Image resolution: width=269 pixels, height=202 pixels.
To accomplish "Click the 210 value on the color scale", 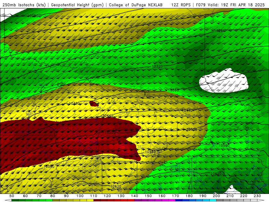I will point(230,196).
